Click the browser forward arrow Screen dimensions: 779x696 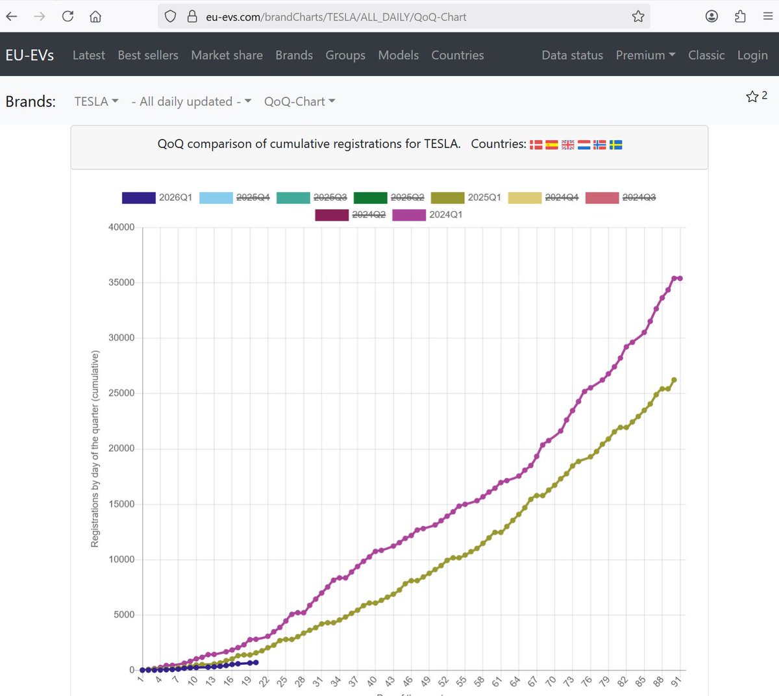40,16
